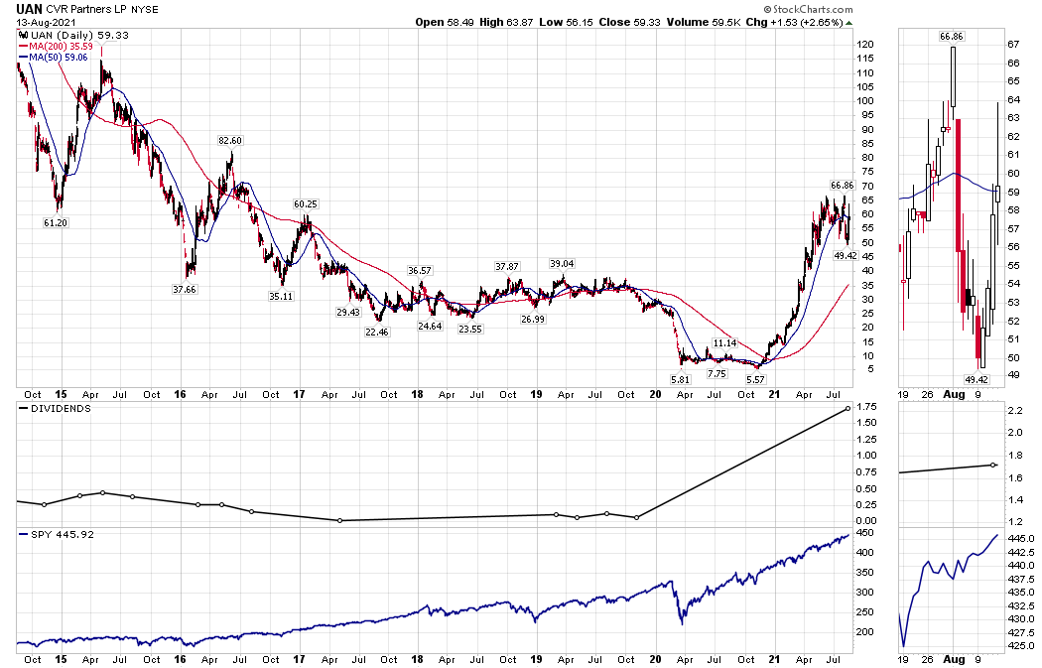Click the 24.64 low price label
This screenshot has height=668, width=1042.
(x=430, y=326)
